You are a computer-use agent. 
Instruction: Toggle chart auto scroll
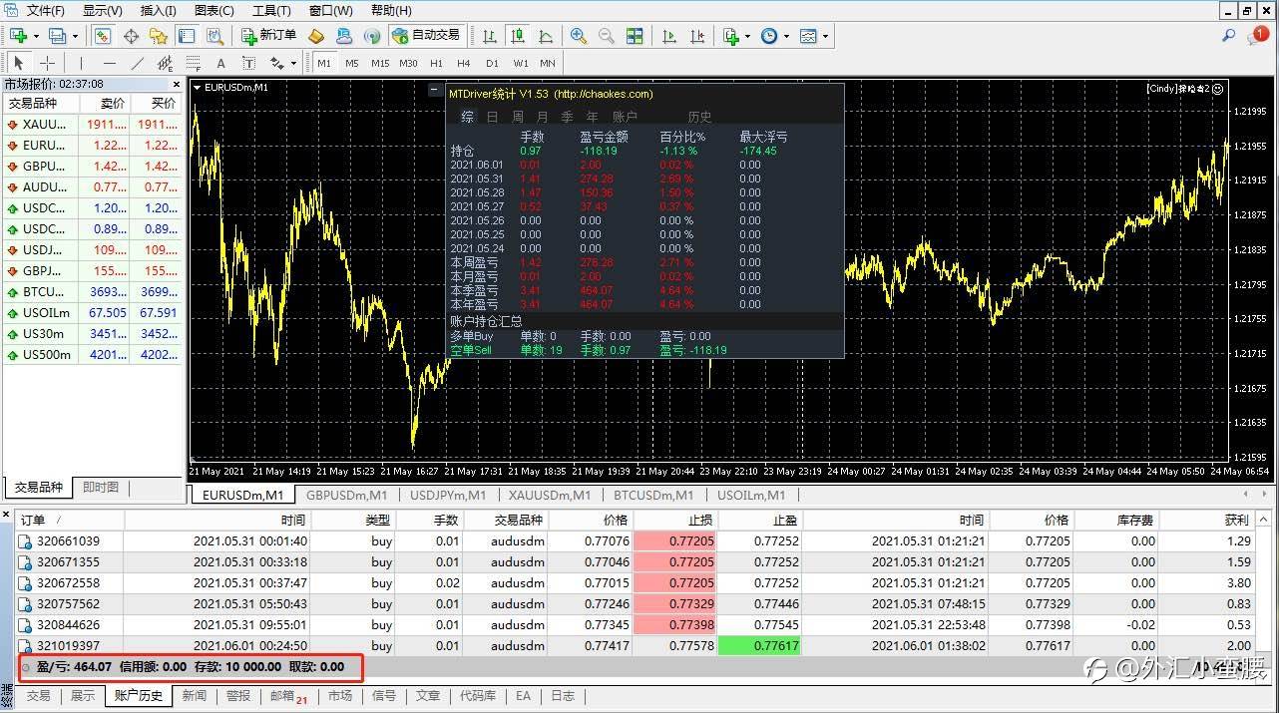click(669, 36)
